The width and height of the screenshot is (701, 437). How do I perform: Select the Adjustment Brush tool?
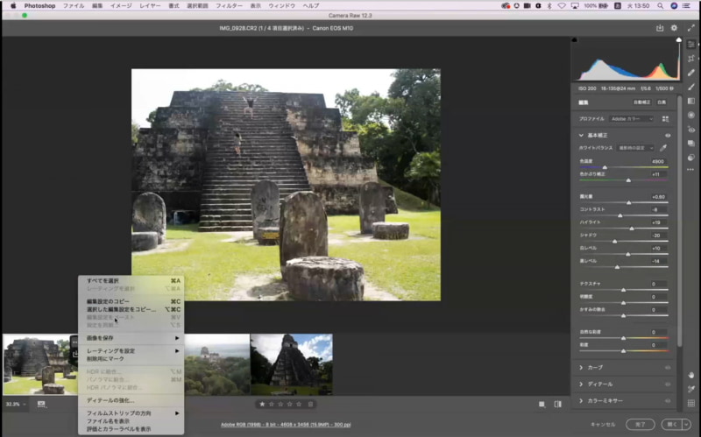point(691,87)
